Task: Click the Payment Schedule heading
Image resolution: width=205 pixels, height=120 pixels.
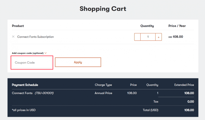Action: (x=25, y=85)
